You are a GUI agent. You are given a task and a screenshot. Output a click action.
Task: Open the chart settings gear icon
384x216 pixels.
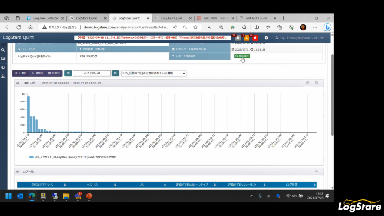pyautogui.click(x=307, y=82)
